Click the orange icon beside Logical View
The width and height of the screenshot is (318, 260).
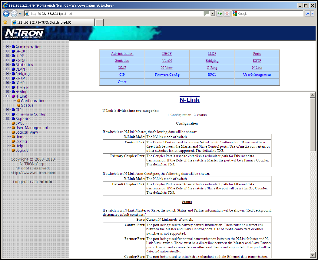coord(13,132)
